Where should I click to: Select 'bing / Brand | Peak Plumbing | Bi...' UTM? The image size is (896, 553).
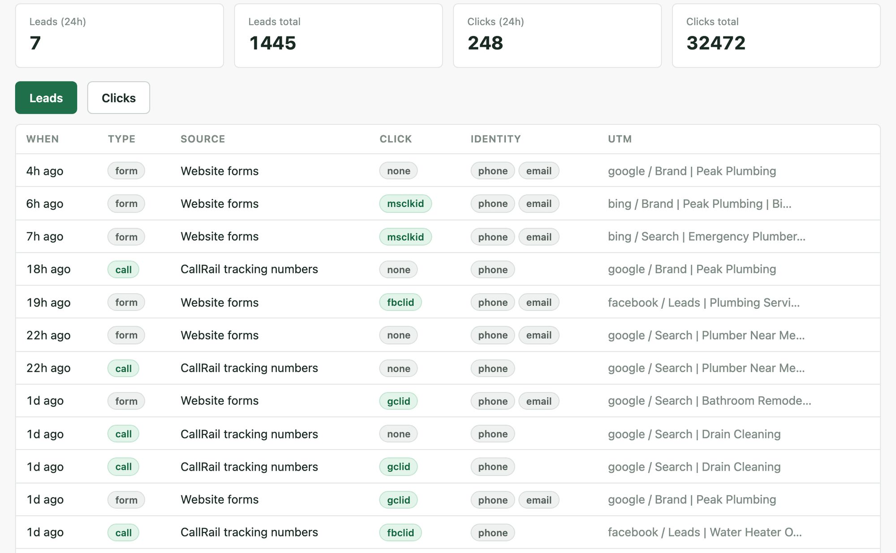point(699,204)
